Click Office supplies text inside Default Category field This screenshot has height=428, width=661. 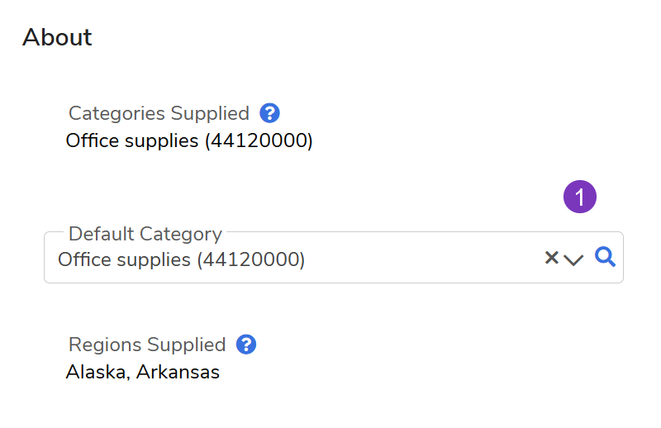point(124,259)
